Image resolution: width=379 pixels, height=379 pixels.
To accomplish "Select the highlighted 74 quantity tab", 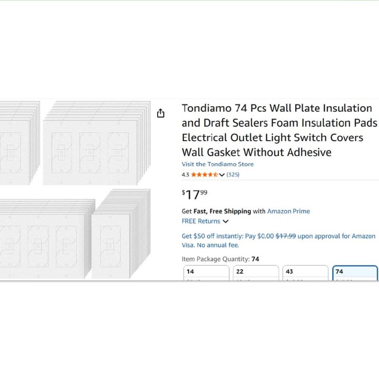I will (x=355, y=272).
